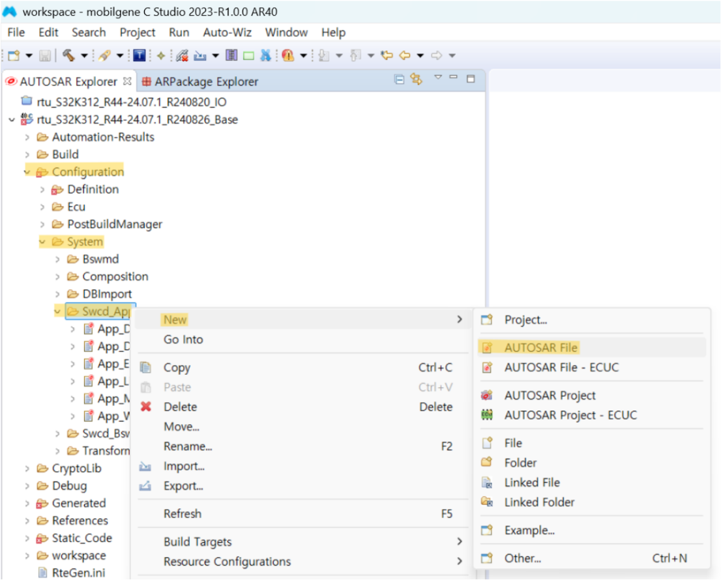Image resolution: width=721 pixels, height=580 pixels.
Task: Open the Auto-Wiz menu
Action: pos(227,33)
